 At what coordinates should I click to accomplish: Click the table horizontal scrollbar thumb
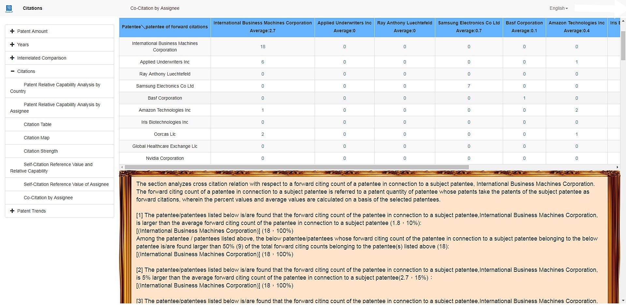[x=297, y=167]
